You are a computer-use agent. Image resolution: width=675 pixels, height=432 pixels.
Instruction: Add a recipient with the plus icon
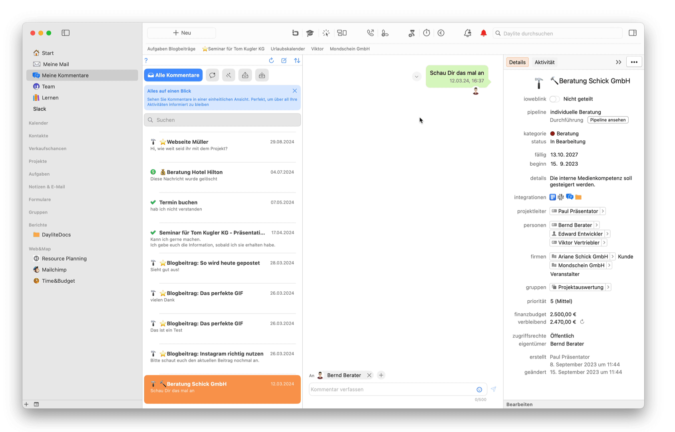click(x=381, y=375)
